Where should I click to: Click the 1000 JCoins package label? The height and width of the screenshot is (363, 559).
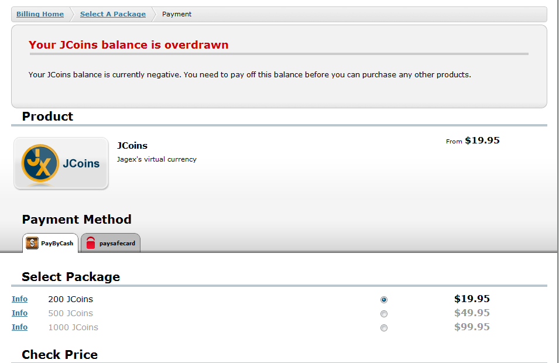(x=73, y=327)
